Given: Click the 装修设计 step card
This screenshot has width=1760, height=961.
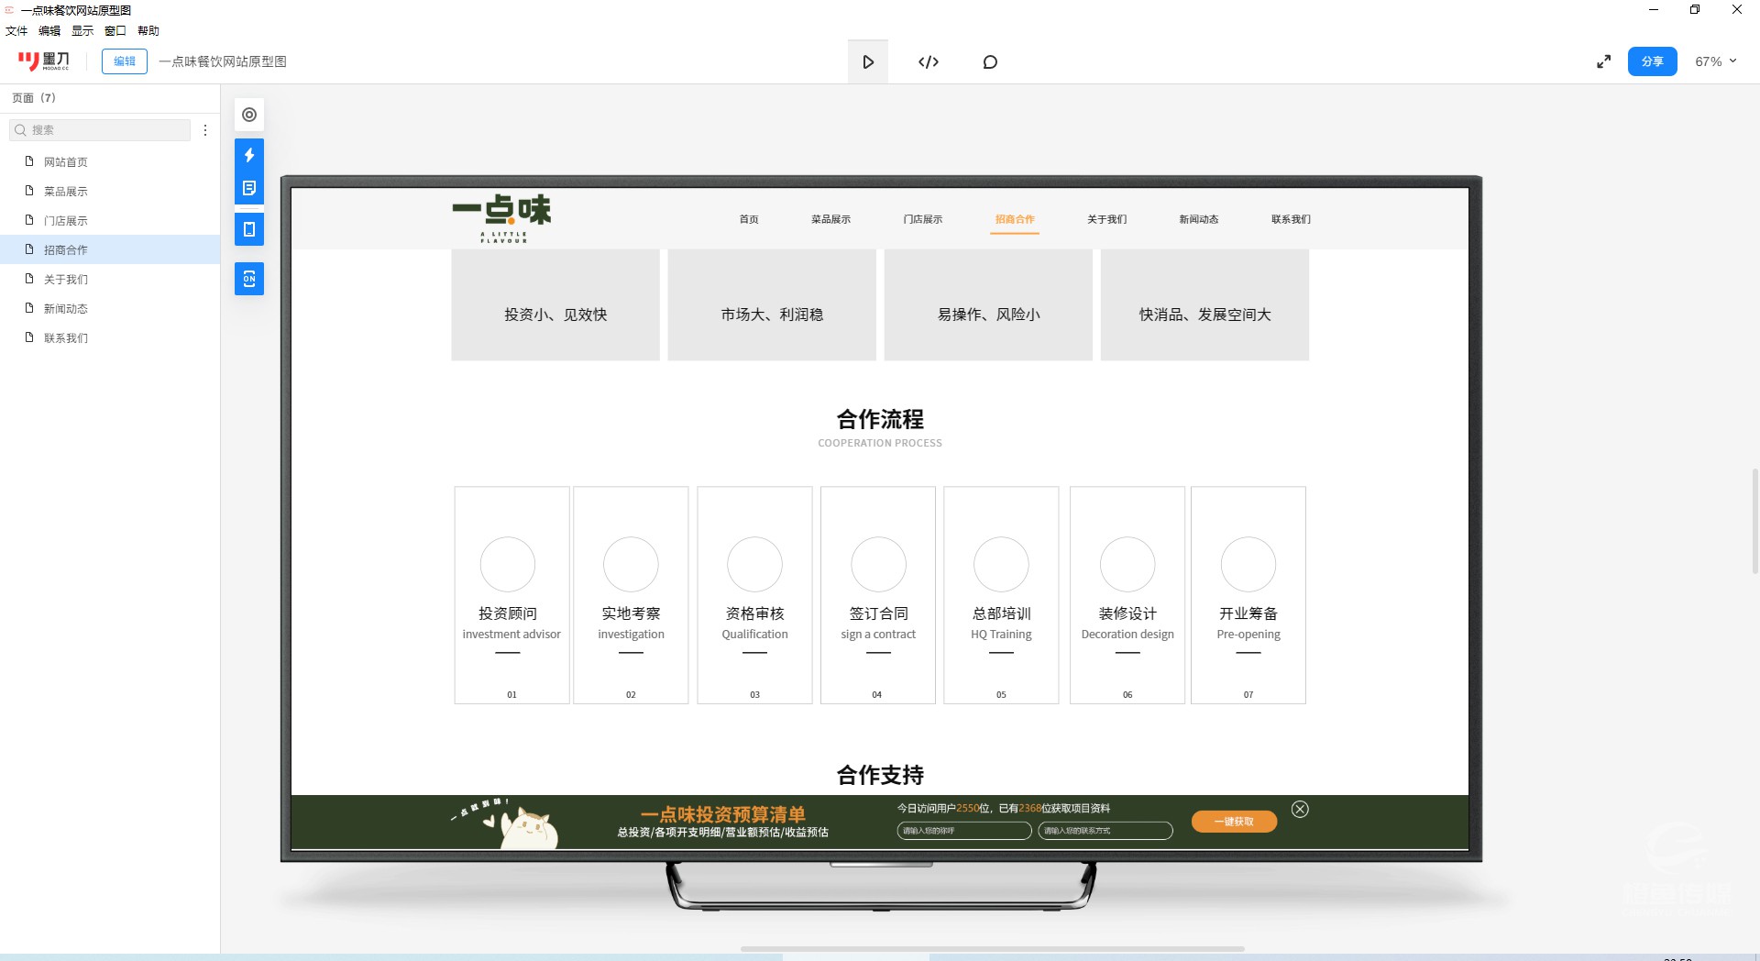Looking at the screenshot, I should (1127, 595).
